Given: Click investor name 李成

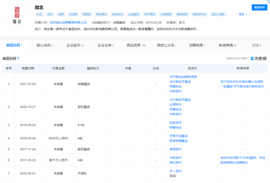Looking at the screenshot, I should click(172, 176).
